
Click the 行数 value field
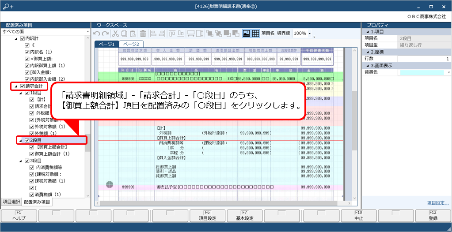coord(424,59)
